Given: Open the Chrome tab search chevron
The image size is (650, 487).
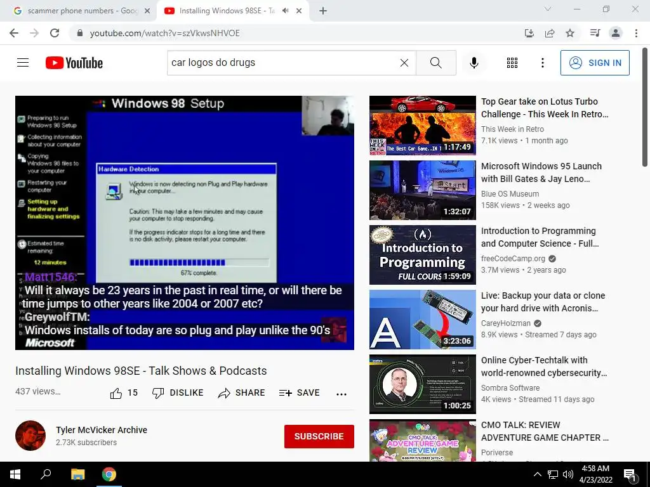Looking at the screenshot, I should pyautogui.click(x=548, y=9).
